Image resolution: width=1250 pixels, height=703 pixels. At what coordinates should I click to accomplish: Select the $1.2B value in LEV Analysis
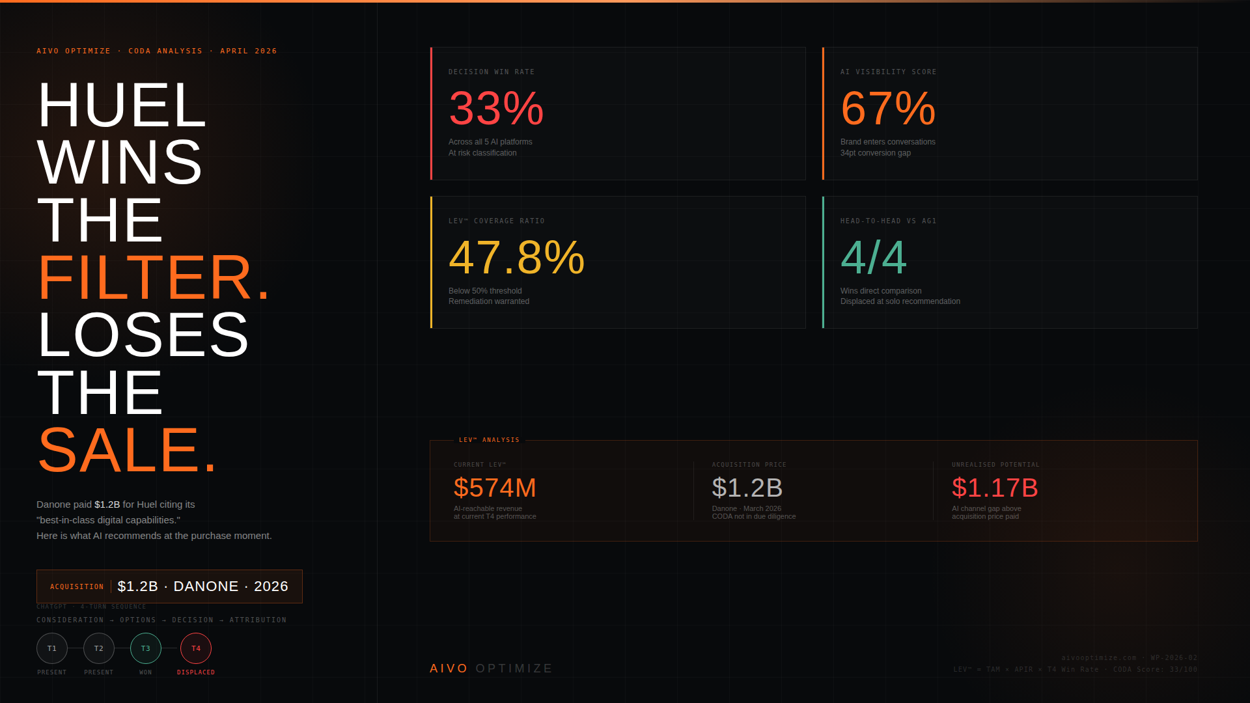(x=747, y=488)
